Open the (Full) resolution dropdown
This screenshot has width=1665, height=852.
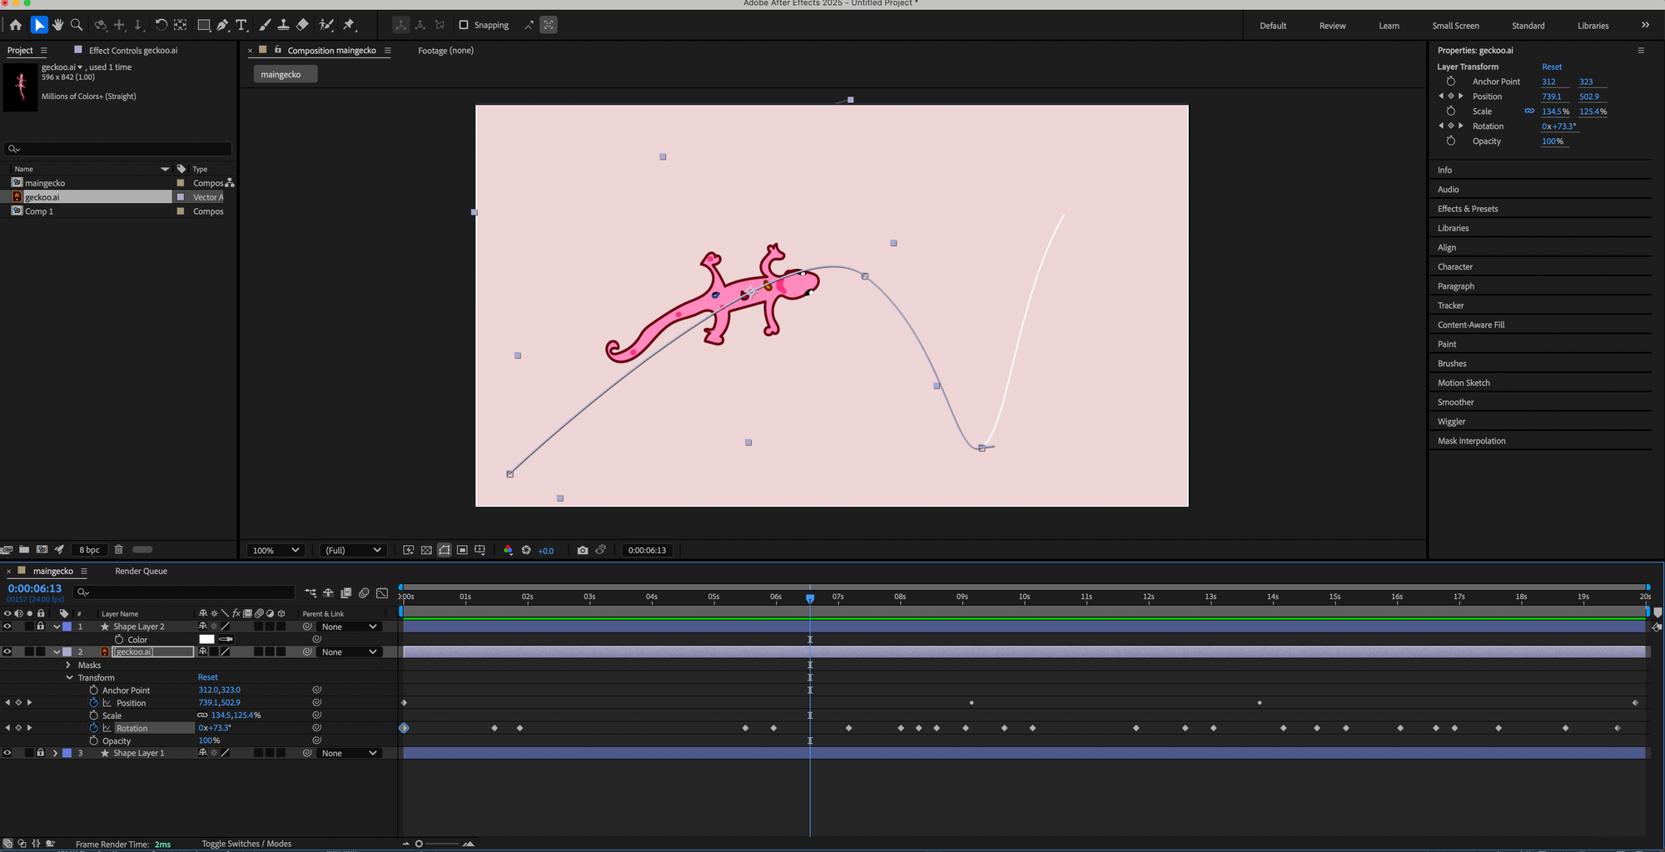pyautogui.click(x=352, y=550)
